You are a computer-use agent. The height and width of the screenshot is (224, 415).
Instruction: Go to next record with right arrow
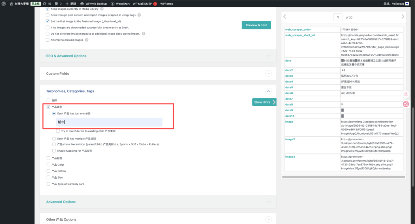(x=402, y=17)
